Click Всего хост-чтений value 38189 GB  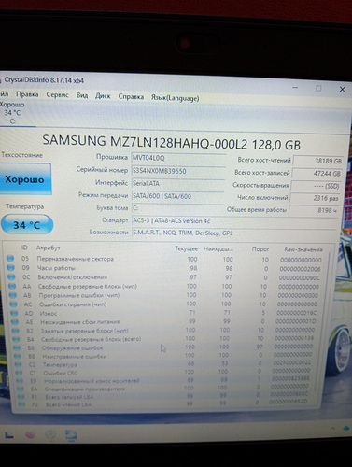click(x=317, y=161)
